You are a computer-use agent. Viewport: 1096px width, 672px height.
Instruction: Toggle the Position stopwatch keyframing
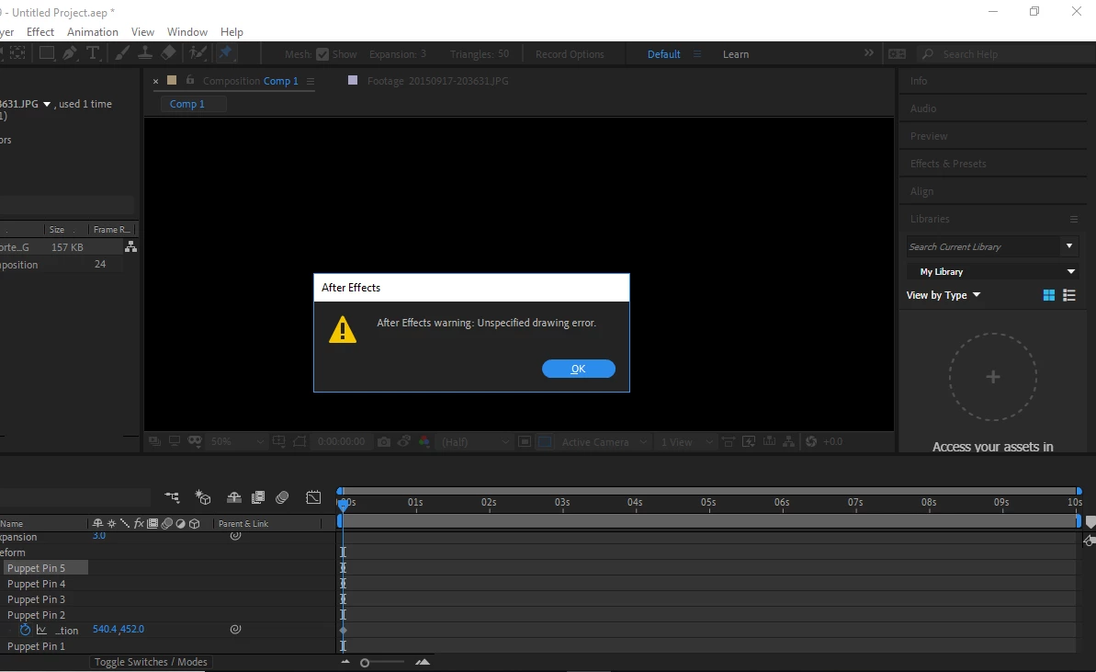coord(25,630)
